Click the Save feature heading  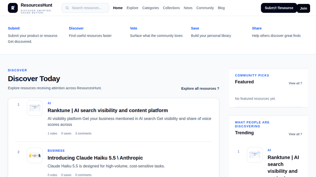tap(195, 28)
